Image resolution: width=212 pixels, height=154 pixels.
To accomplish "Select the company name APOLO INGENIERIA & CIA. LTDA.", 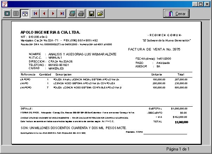I will point(50,32).
